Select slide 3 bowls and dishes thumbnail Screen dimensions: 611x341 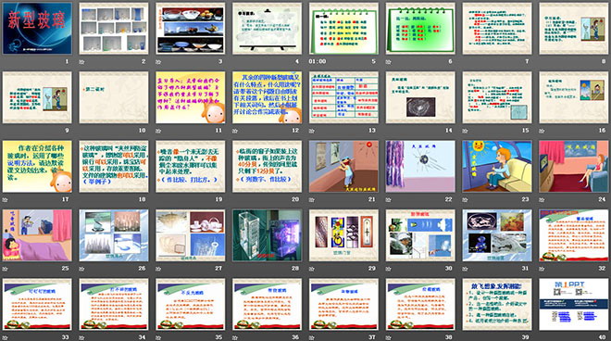(x=190, y=28)
